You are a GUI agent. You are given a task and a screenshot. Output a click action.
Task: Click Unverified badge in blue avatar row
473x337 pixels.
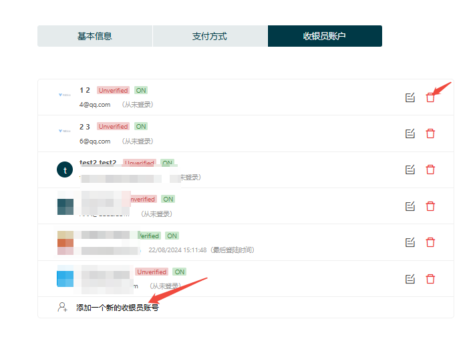pyautogui.click(x=152, y=272)
